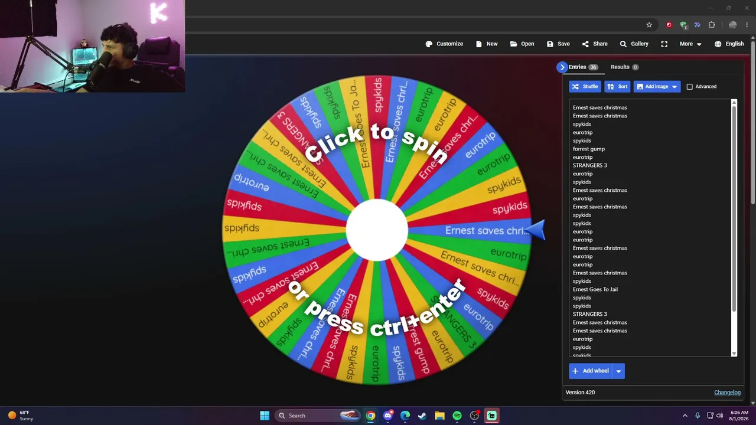Open the Chrome three-dot menu

tap(747, 25)
